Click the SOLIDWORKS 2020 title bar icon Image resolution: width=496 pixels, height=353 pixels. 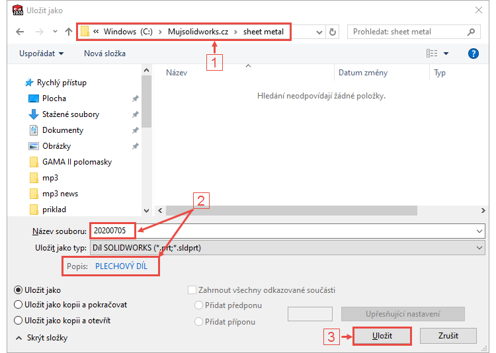coord(18,10)
